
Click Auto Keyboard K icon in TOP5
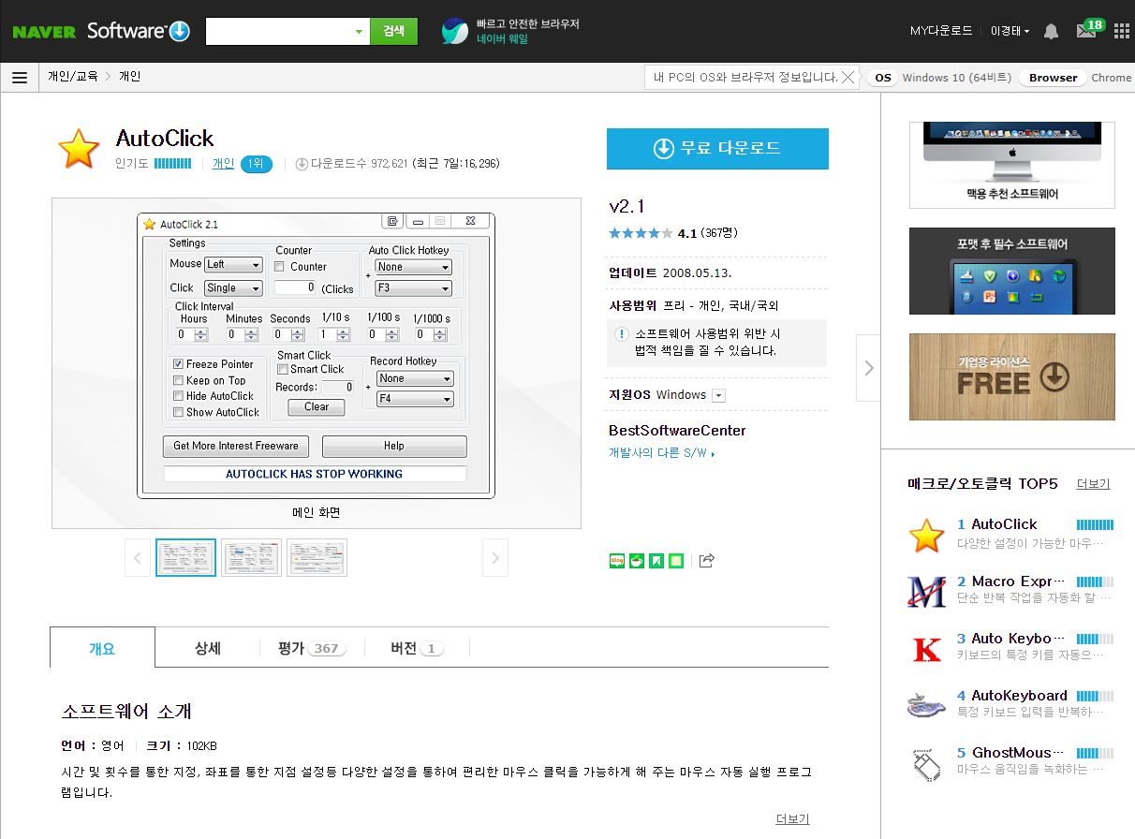pyautogui.click(x=927, y=649)
